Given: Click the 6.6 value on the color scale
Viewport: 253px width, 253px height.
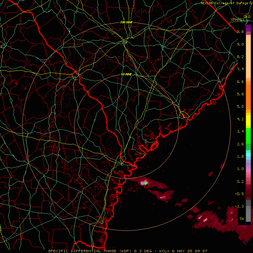Looking at the screenshot, I should (x=240, y=82).
